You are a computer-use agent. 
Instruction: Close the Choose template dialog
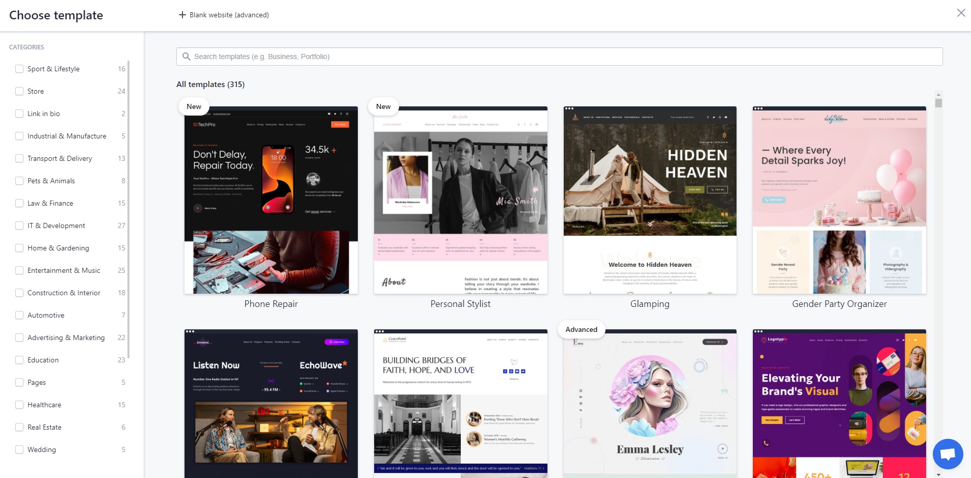coord(961,13)
